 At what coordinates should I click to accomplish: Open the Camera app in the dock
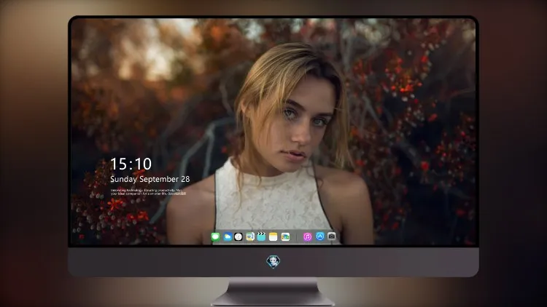click(x=332, y=236)
